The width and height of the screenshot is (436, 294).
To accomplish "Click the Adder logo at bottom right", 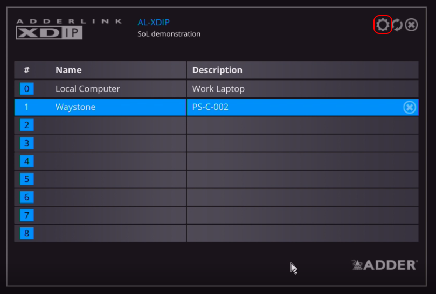I will pos(384,264).
